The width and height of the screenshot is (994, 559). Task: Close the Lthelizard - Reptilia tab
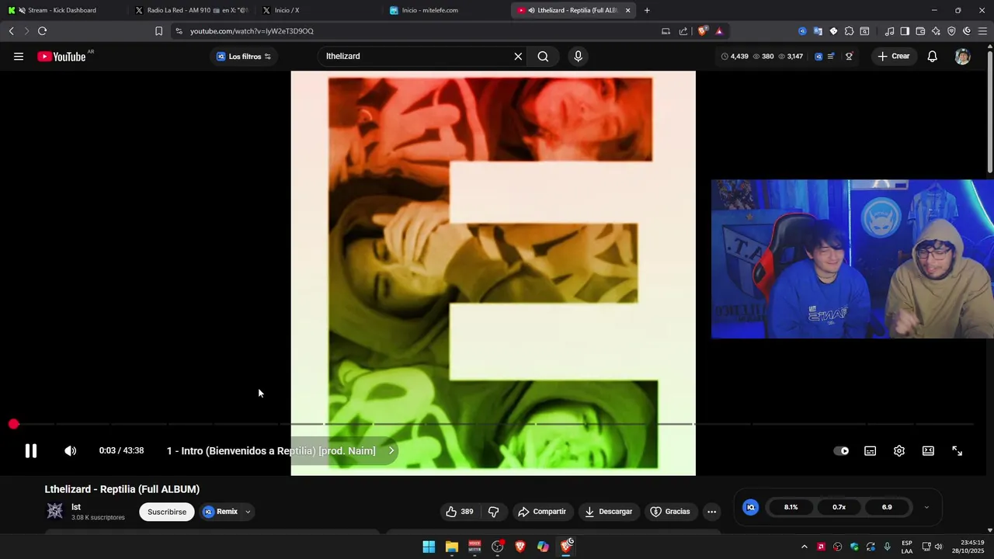pos(627,10)
